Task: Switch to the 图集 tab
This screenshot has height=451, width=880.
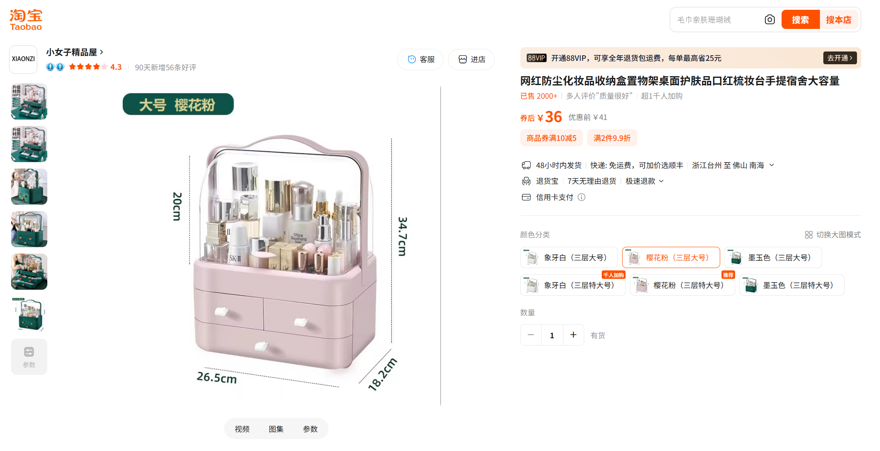Action: pyautogui.click(x=276, y=429)
